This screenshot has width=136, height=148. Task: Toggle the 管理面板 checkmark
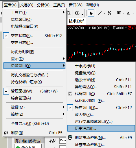coord(6,91)
